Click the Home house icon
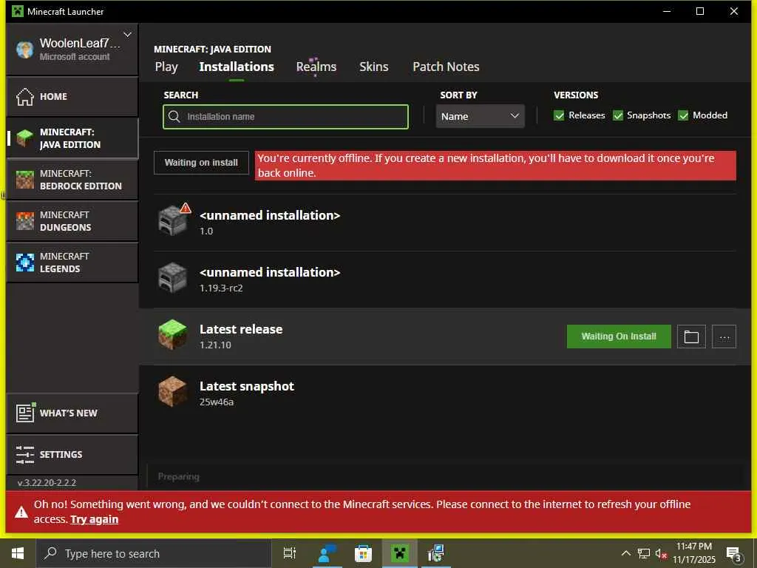This screenshot has height=568, width=757. pos(24,97)
